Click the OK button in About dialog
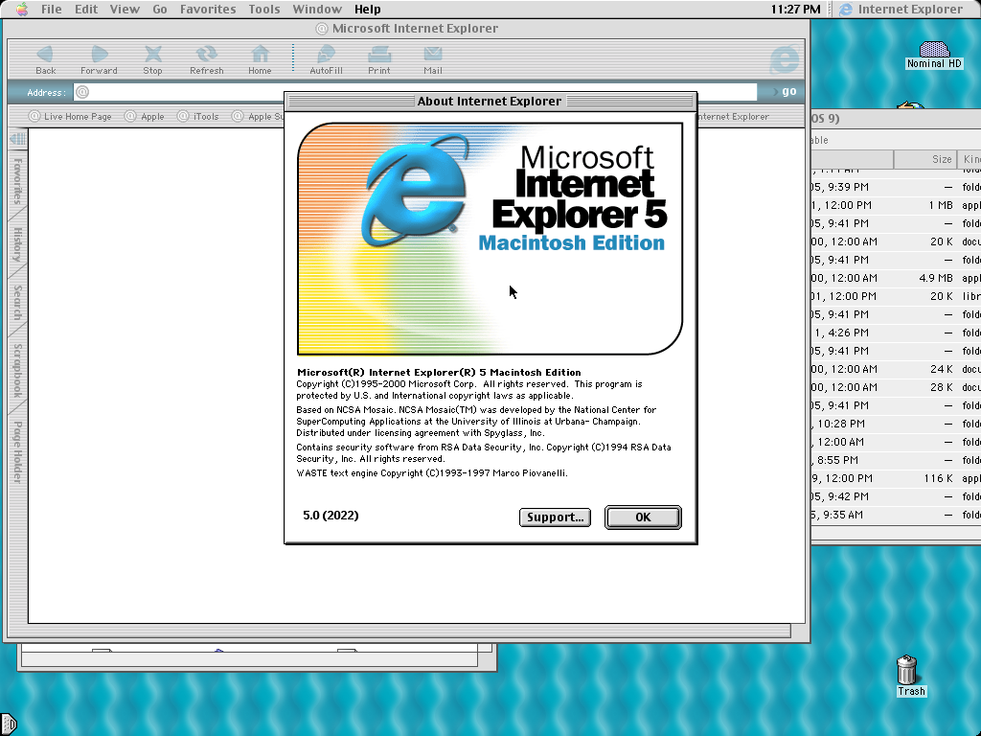This screenshot has height=736, width=981. coord(643,517)
